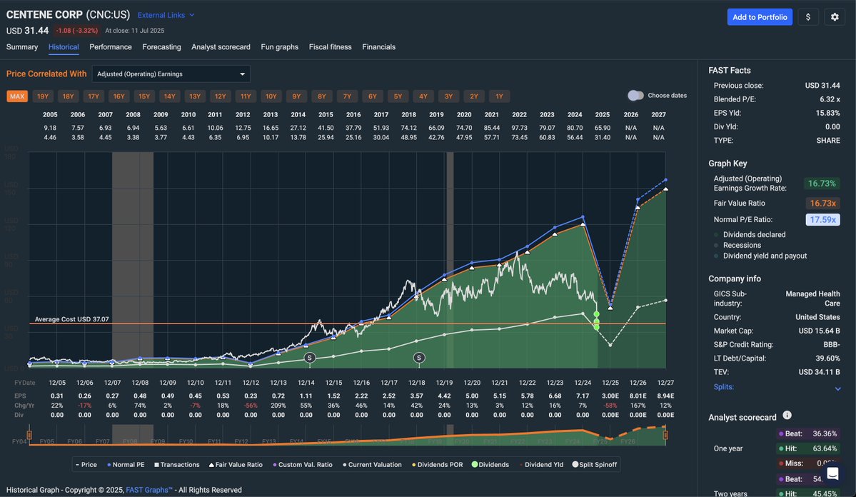The width and height of the screenshot is (856, 497).
Task: Click the Analyst scorecard info icon
Action: 787,415
